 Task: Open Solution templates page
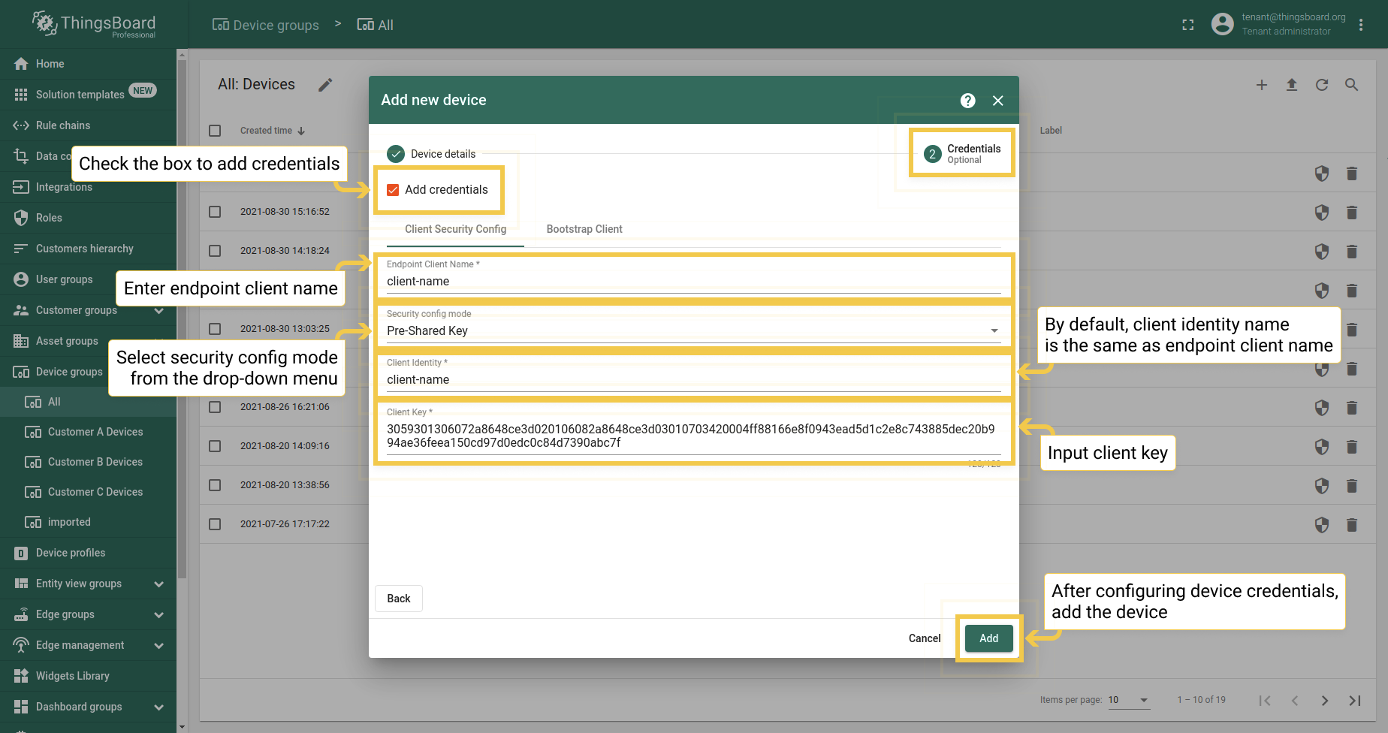[x=88, y=95]
